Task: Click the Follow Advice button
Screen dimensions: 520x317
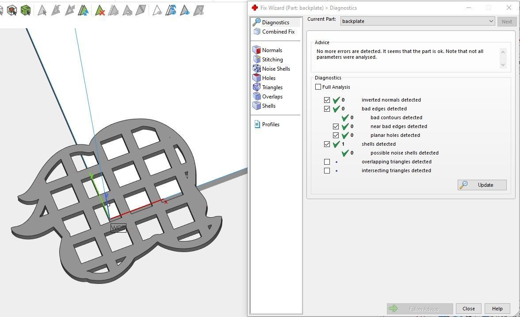Action: (x=420, y=309)
